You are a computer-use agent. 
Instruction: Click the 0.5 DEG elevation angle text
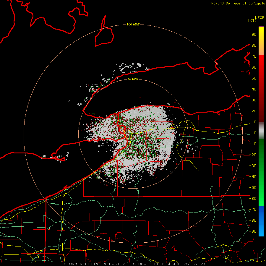click(x=139, y=264)
